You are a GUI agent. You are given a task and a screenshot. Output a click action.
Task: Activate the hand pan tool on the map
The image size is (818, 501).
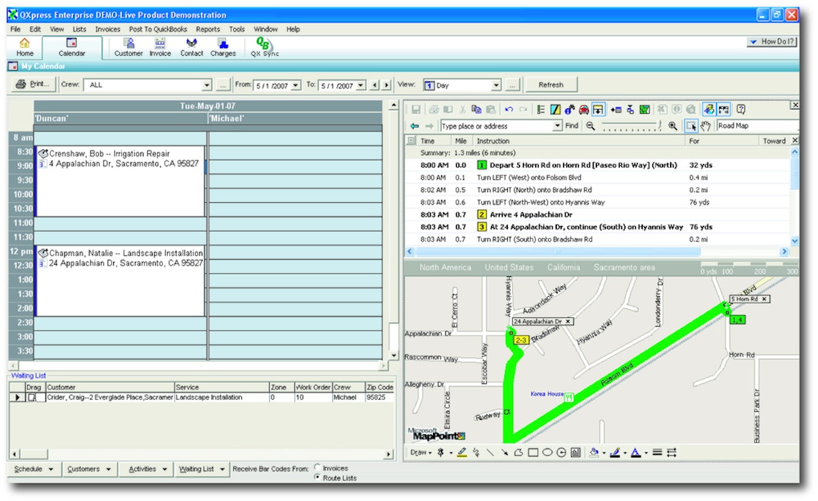[706, 126]
